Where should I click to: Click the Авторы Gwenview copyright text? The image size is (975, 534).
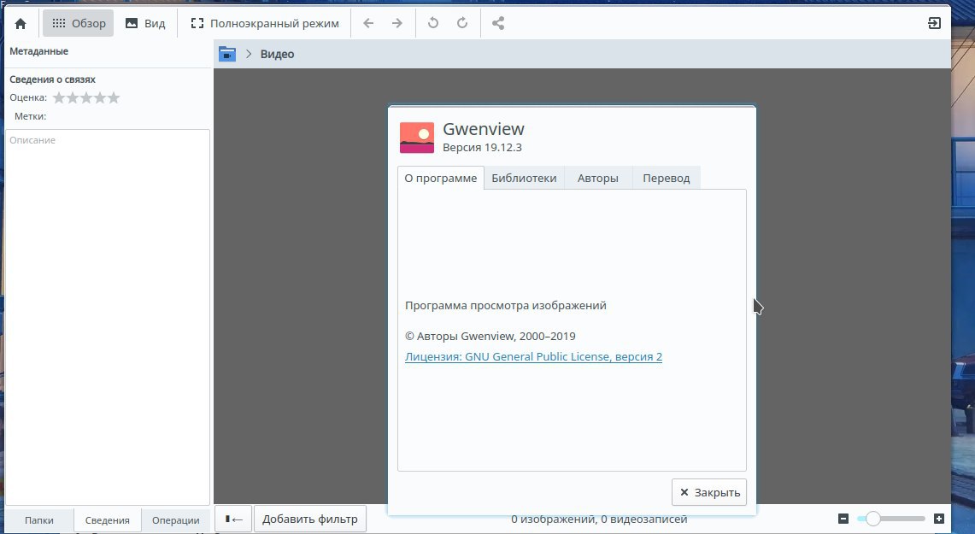(490, 337)
